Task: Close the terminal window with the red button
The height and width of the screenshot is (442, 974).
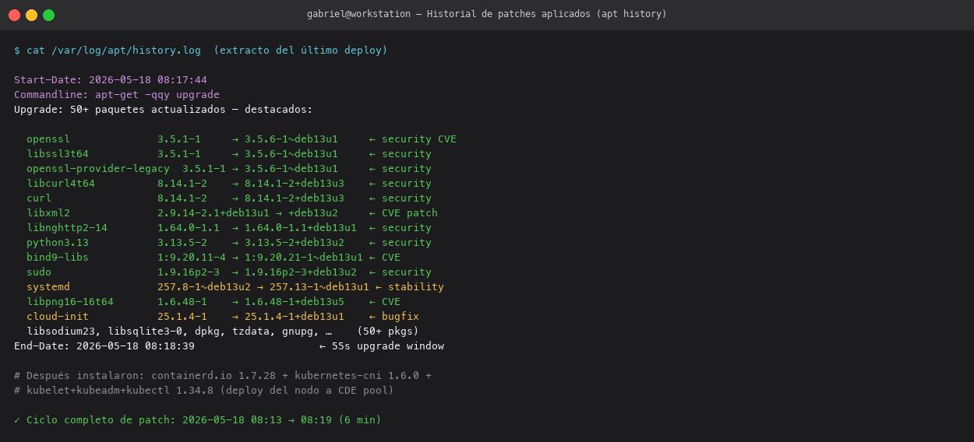Action: click(x=14, y=15)
